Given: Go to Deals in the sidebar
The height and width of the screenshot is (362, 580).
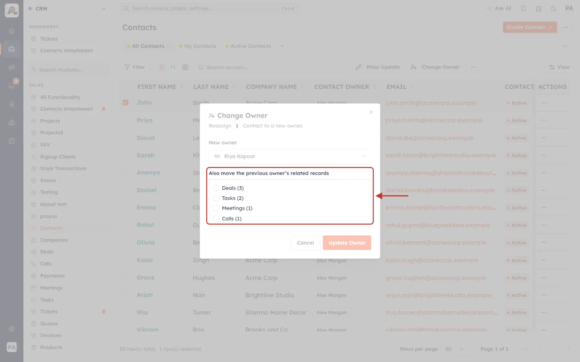Looking at the screenshot, I should pyautogui.click(x=47, y=252).
